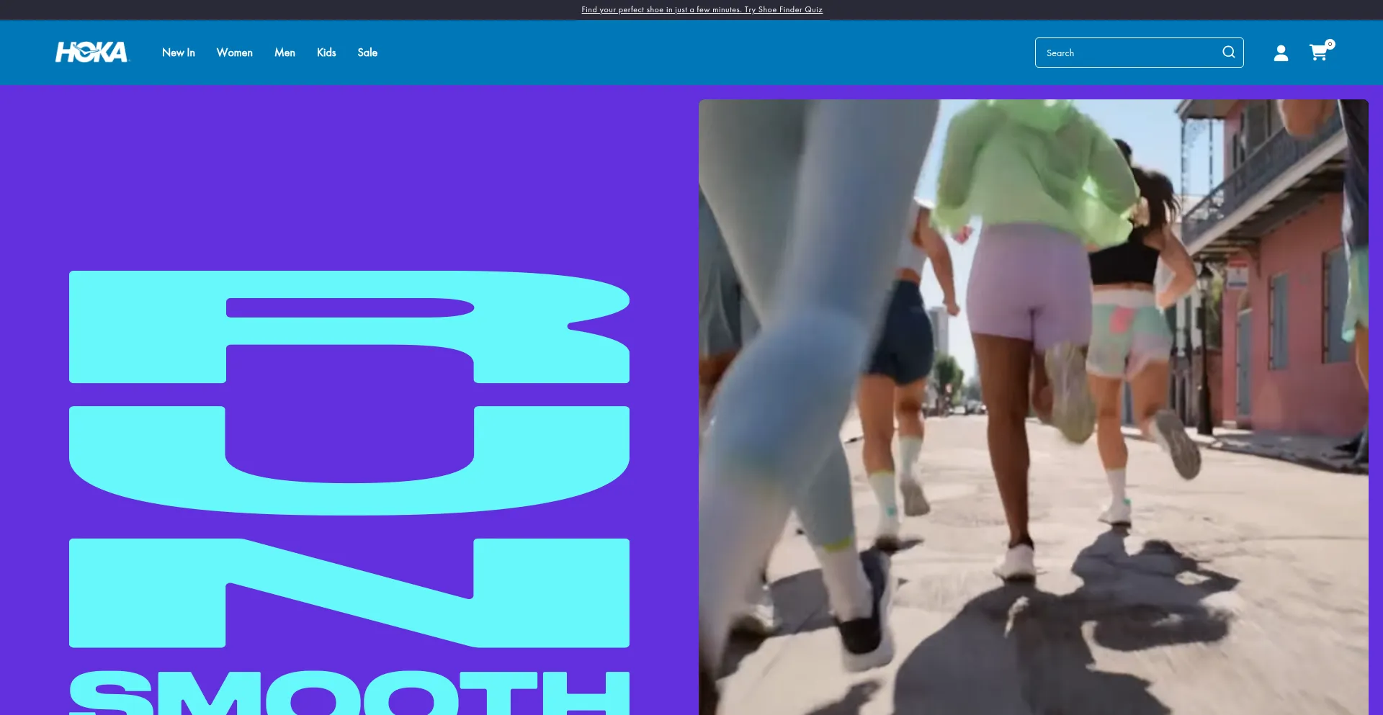Click the search magnifier icon
This screenshot has height=715, width=1383.
click(x=1228, y=53)
